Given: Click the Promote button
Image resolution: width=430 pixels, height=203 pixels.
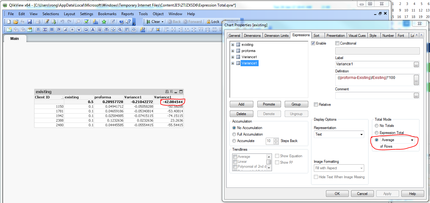Looking at the screenshot, I should click(x=269, y=104).
